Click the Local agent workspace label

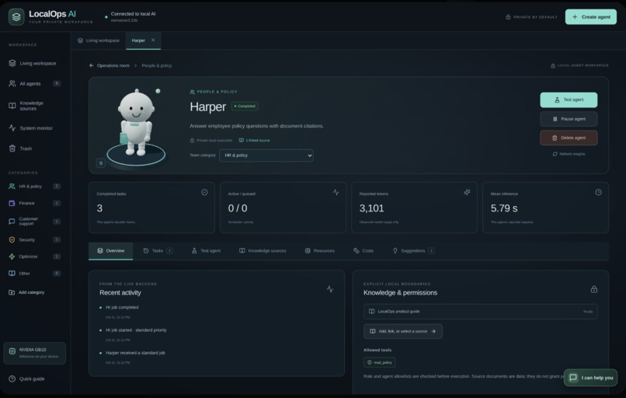pyautogui.click(x=579, y=65)
